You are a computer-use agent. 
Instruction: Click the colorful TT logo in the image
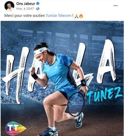pos(16,128)
